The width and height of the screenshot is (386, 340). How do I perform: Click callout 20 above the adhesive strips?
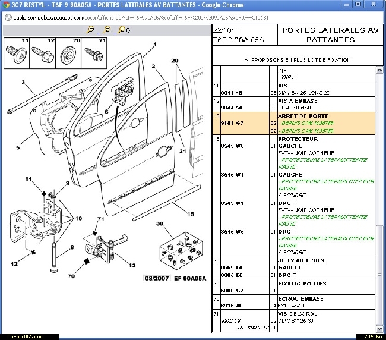[x=175, y=61]
